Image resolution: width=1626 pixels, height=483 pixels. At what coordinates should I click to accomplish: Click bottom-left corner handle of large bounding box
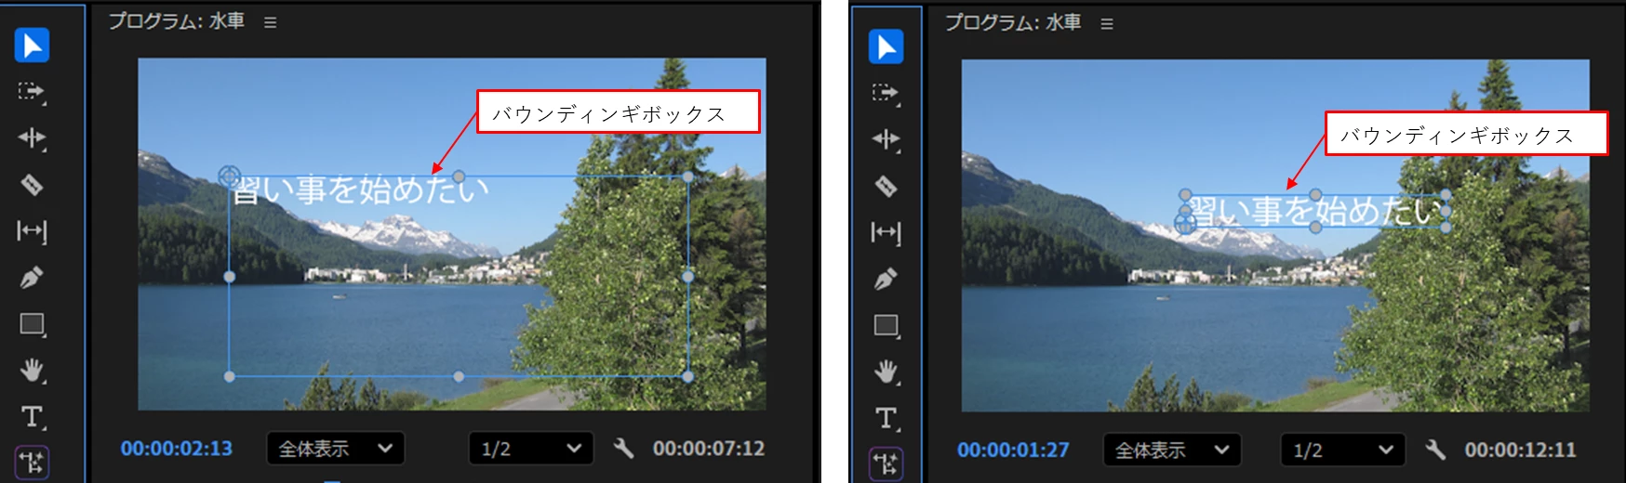coord(230,376)
